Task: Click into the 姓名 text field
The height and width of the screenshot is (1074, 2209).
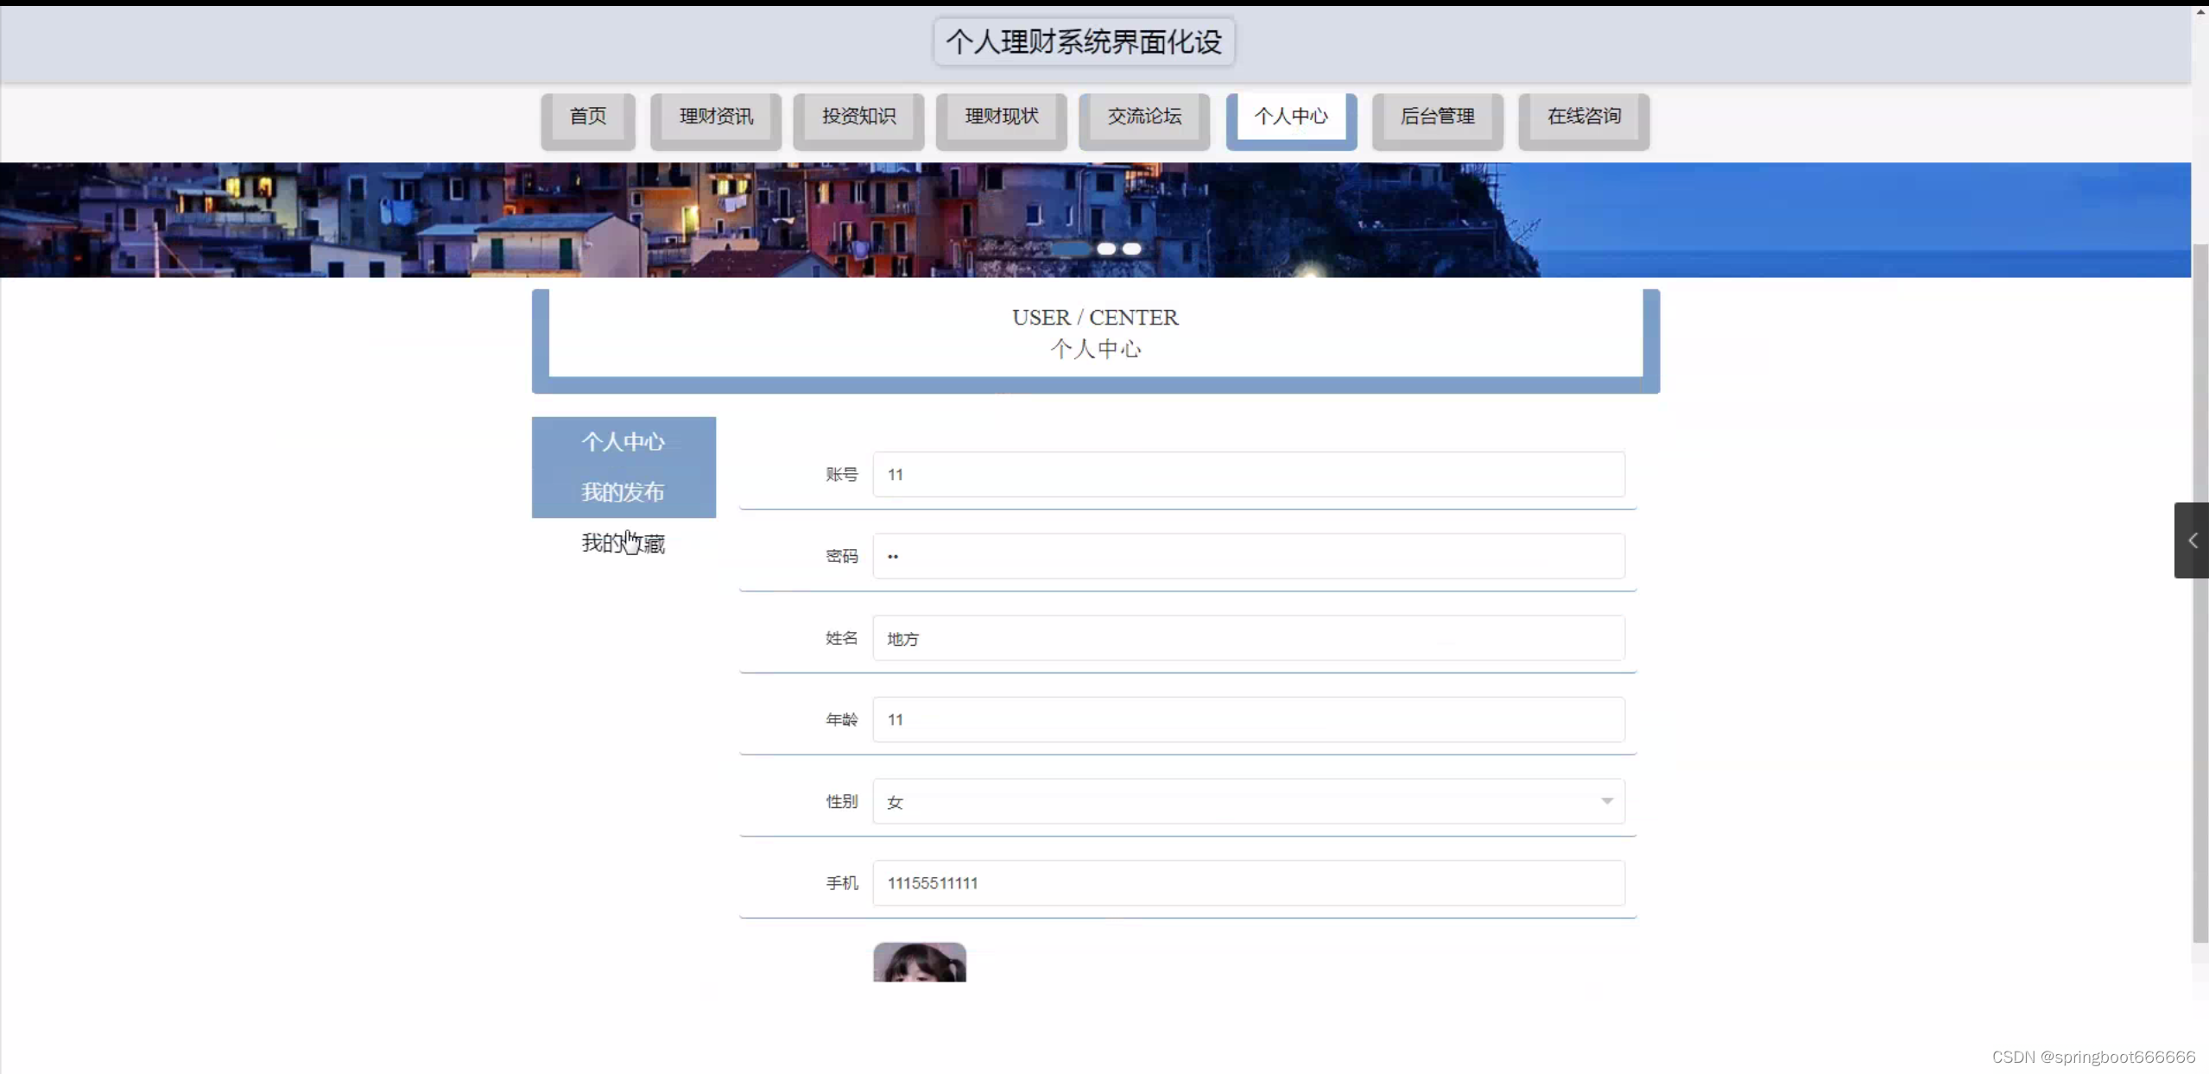Action: tap(1248, 638)
